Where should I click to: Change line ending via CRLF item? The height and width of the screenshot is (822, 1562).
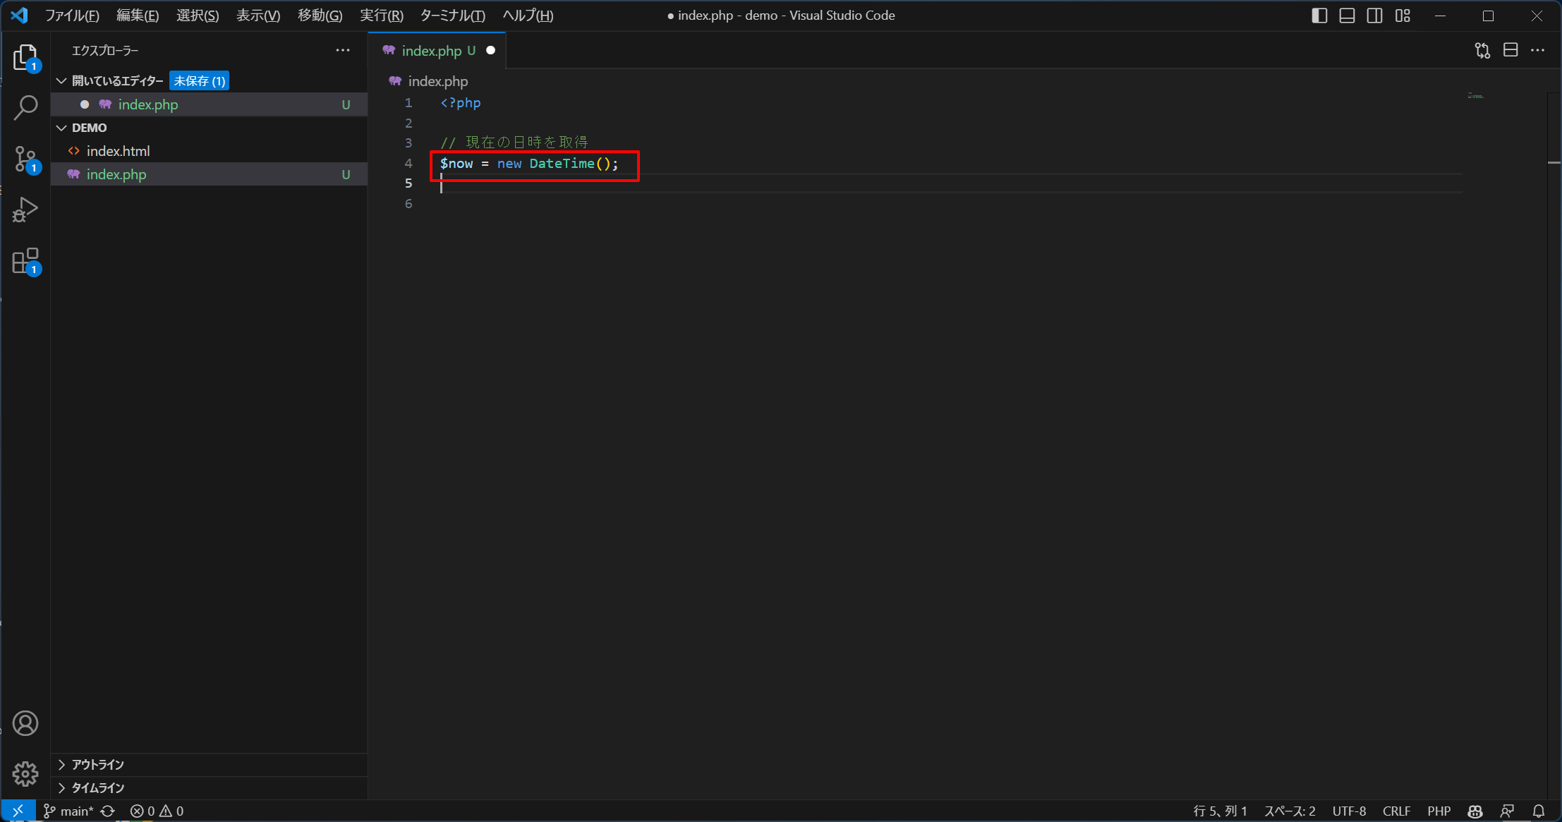[1396, 811]
